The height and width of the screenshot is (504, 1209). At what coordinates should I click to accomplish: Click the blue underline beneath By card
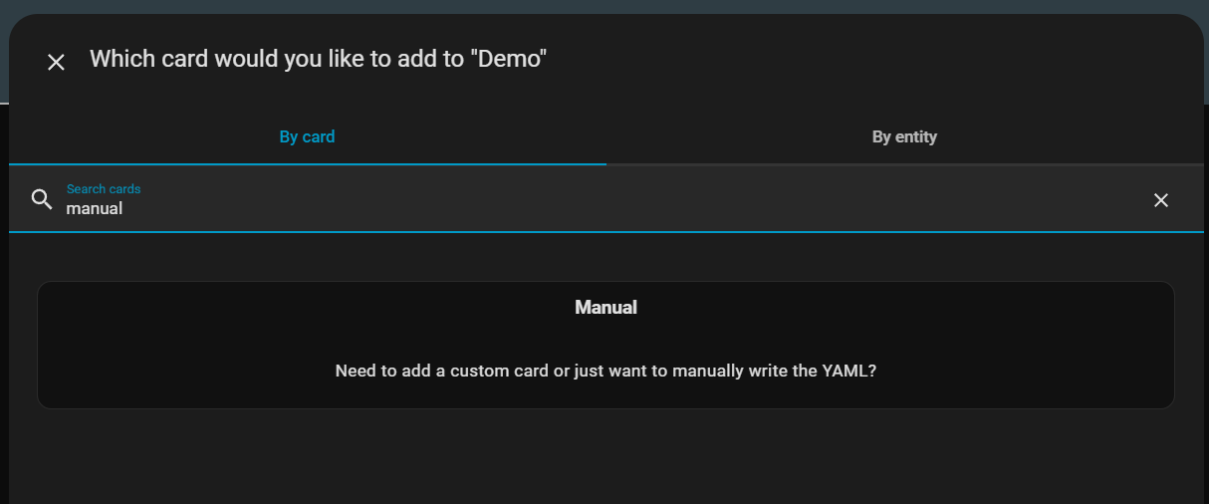coord(307,163)
